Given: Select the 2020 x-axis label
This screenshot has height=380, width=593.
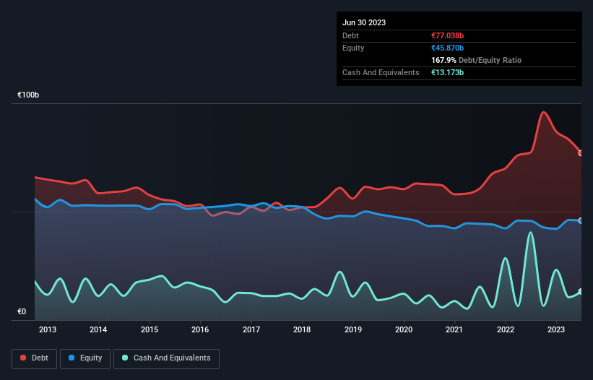Looking at the screenshot, I should tap(404, 329).
